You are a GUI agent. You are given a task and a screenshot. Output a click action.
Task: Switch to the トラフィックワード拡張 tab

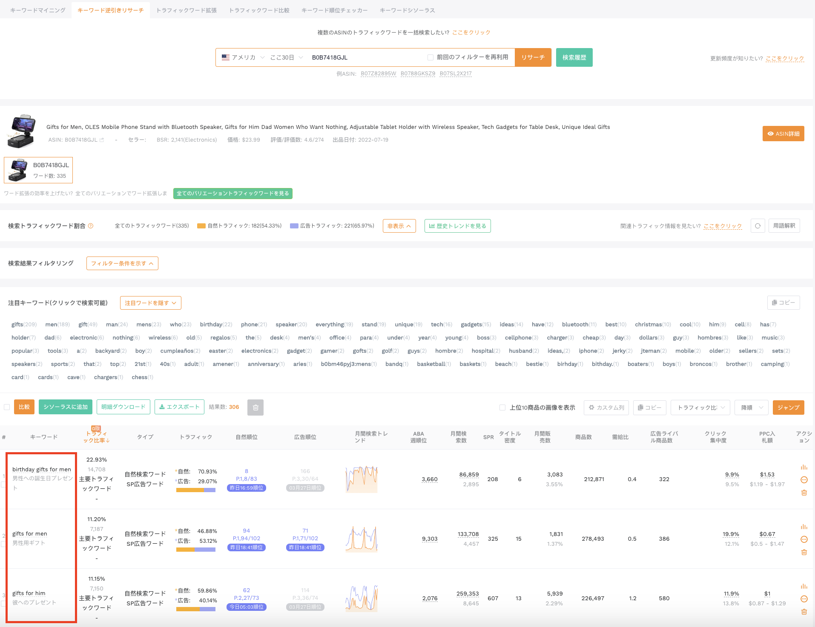[x=187, y=10]
